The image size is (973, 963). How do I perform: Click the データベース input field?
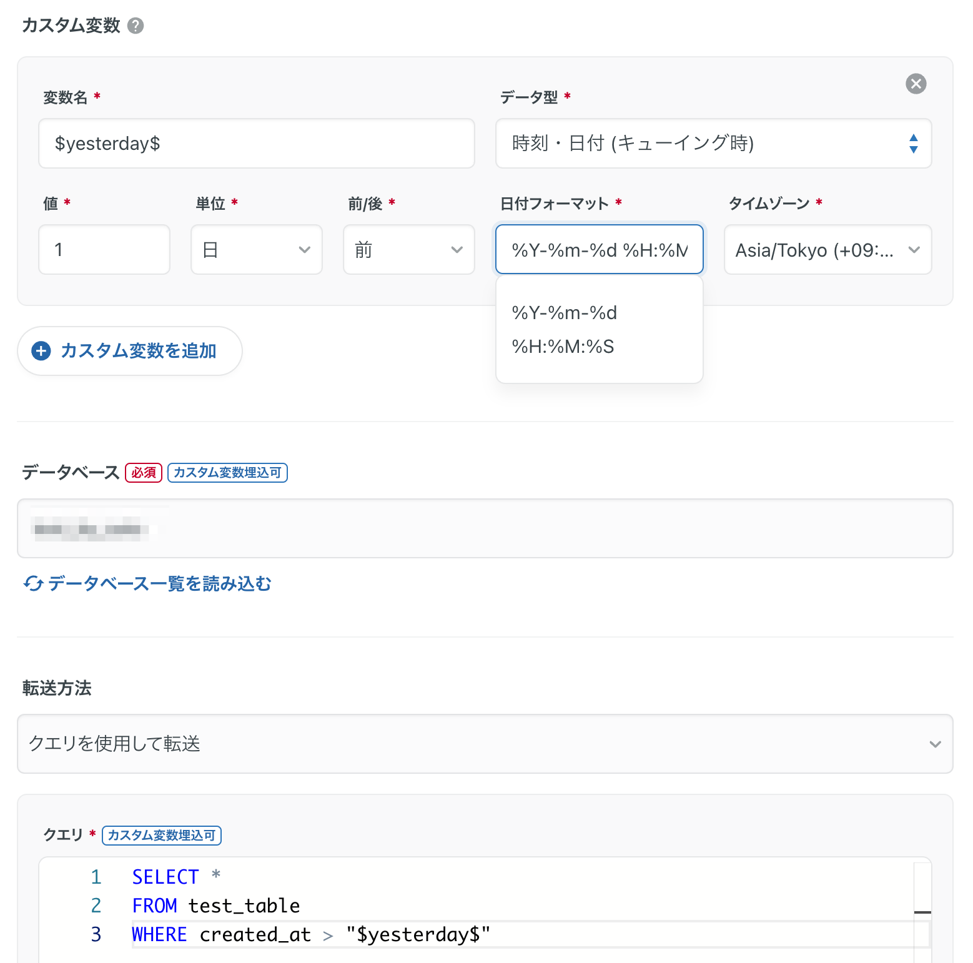click(485, 528)
